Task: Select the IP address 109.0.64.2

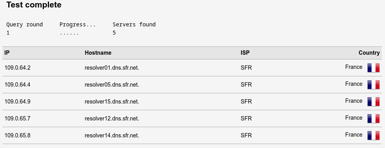Action: coord(17,68)
